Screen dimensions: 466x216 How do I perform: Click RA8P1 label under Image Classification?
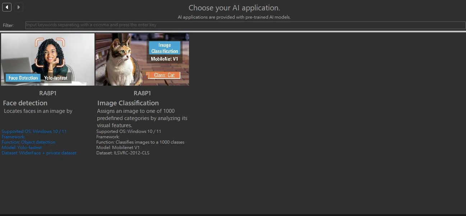tap(142, 93)
